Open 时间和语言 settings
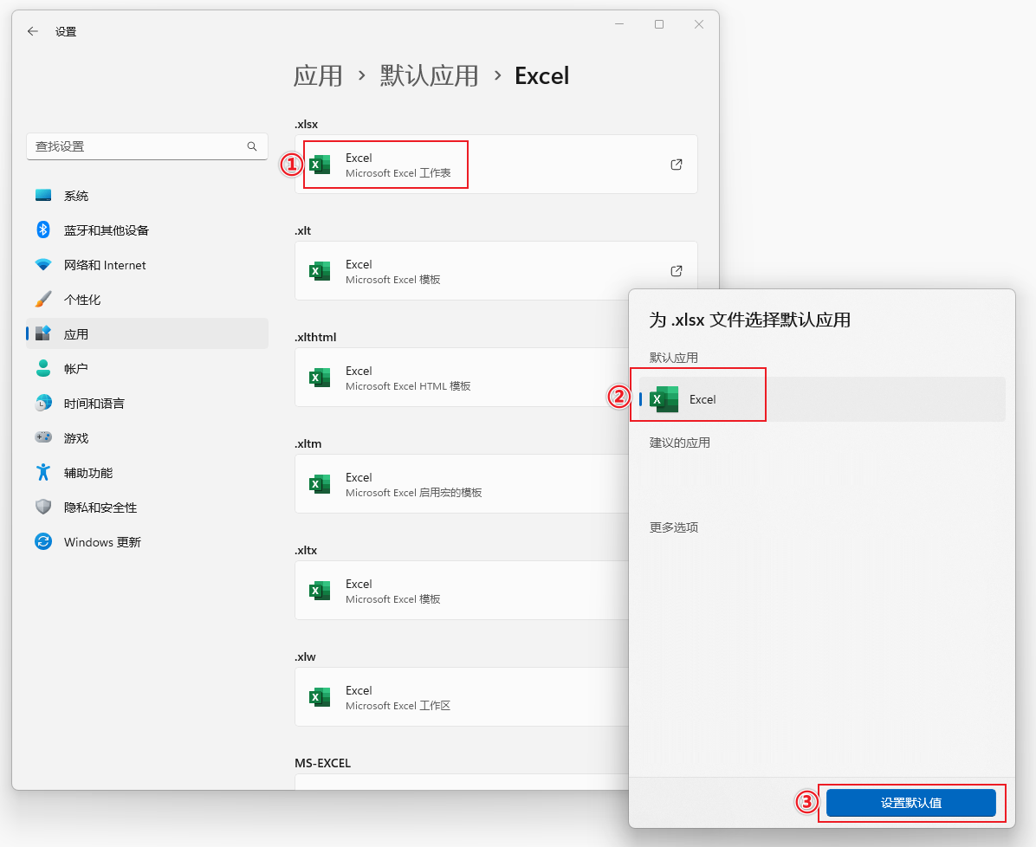1036x847 pixels. pos(94,404)
